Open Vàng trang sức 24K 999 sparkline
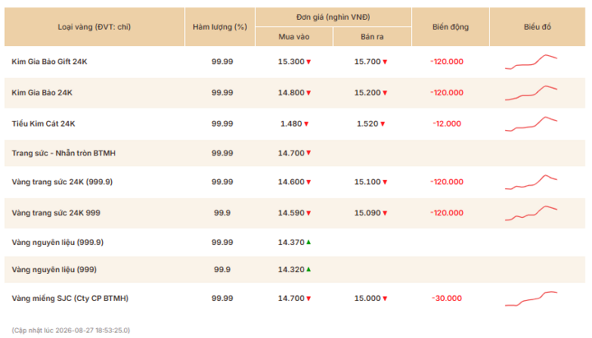This screenshot has width=592, height=338. pos(531,213)
